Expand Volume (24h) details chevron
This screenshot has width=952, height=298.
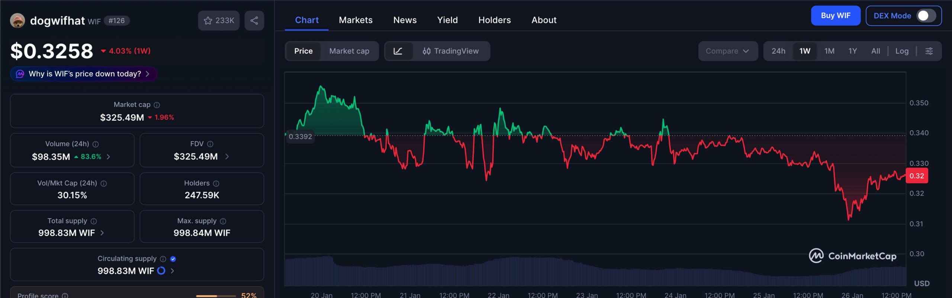108,157
